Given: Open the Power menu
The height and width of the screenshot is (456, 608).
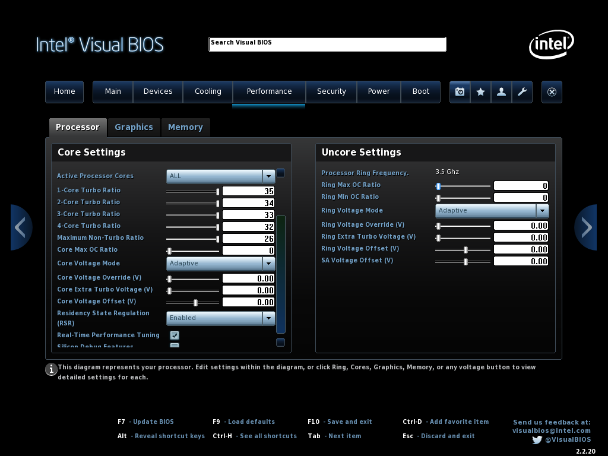Looking at the screenshot, I should pyautogui.click(x=379, y=92).
